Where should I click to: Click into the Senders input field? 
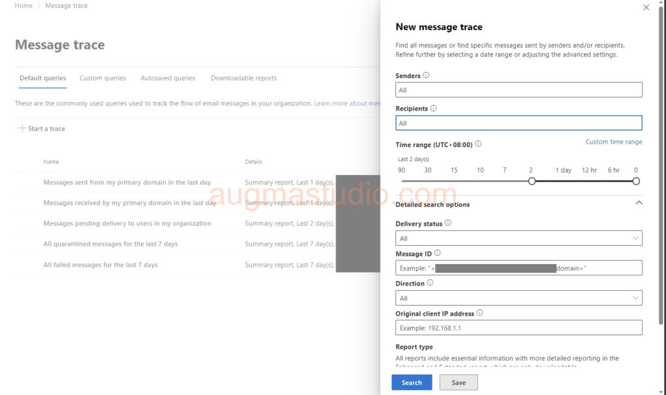coord(518,90)
